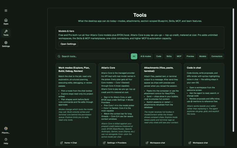Select the Tools wrench icon
237x148 pixels.
tap(6, 31)
